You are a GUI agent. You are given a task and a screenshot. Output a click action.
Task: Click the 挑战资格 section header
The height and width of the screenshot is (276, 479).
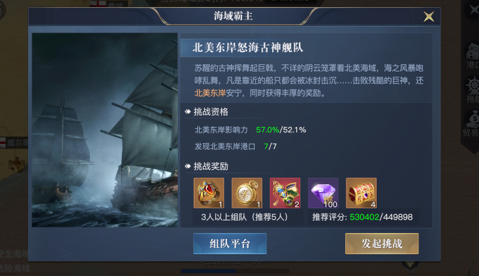tap(211, 112)
